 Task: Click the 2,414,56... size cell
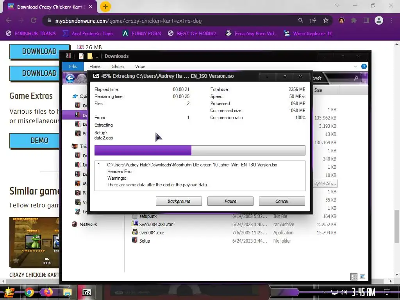325,184
